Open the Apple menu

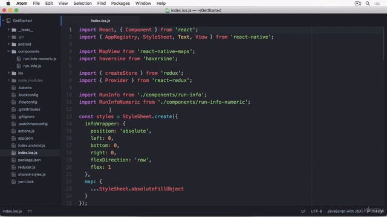8,3
